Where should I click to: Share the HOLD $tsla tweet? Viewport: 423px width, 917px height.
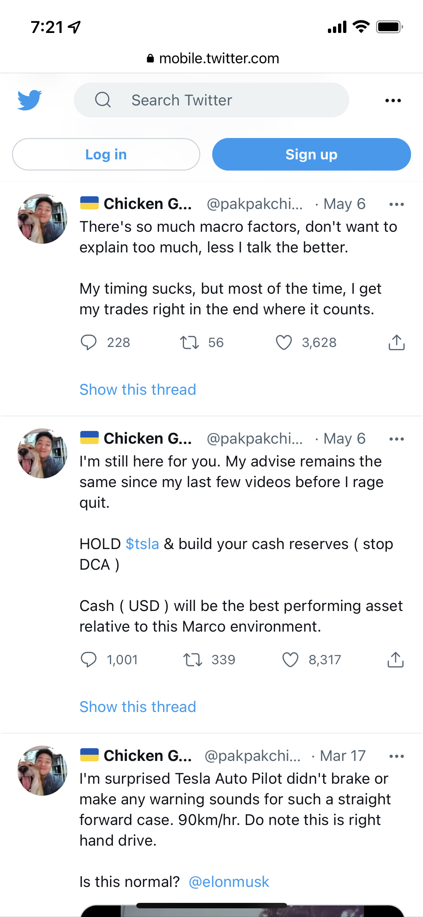pyautogui.click(x=396, y=660)
